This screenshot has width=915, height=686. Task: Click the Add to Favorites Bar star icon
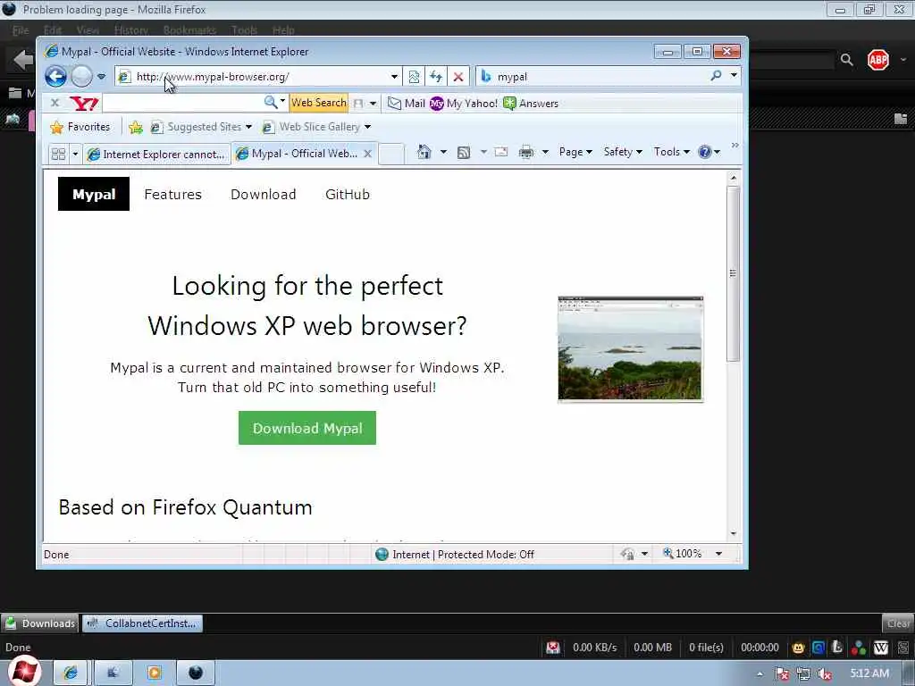click(x=136, y=127)
